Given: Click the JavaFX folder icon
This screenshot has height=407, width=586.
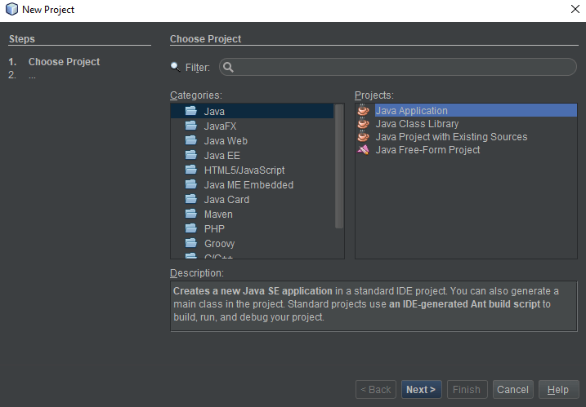Looking at the screenshot, I should (x=191, y=126).
